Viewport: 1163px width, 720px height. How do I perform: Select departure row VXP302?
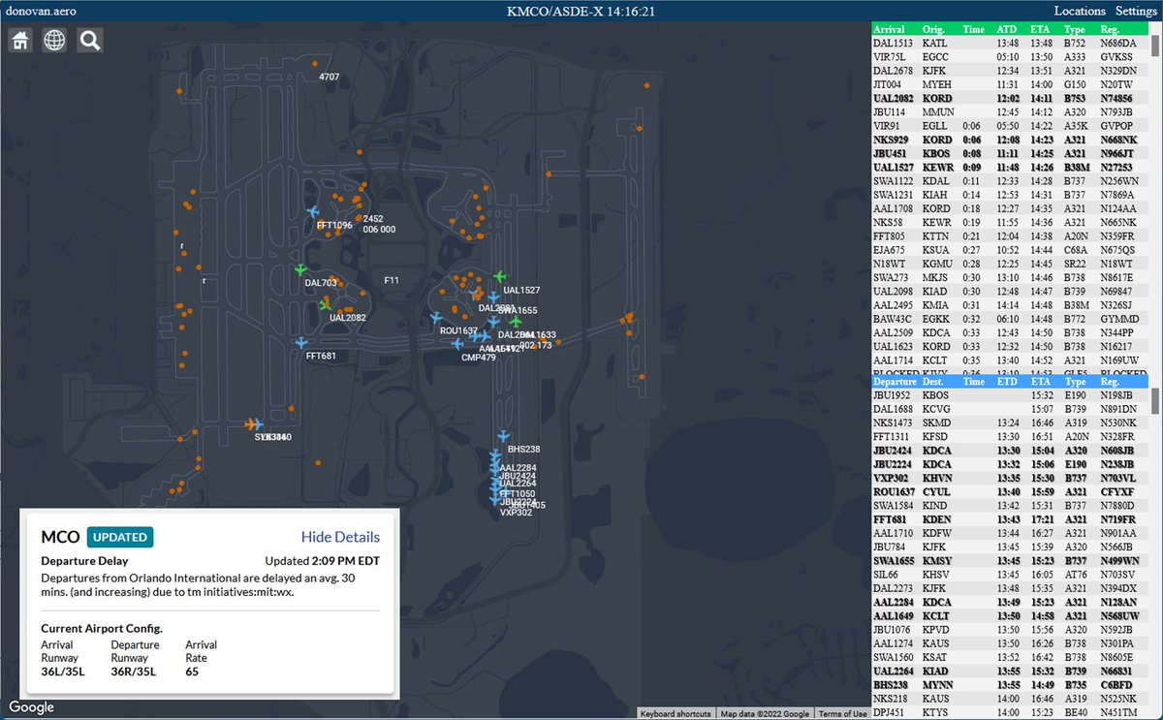tap(1011, 478)
